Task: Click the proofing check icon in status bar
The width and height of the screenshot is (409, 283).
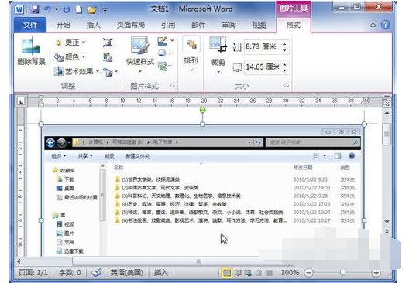Action: (96, 273)
